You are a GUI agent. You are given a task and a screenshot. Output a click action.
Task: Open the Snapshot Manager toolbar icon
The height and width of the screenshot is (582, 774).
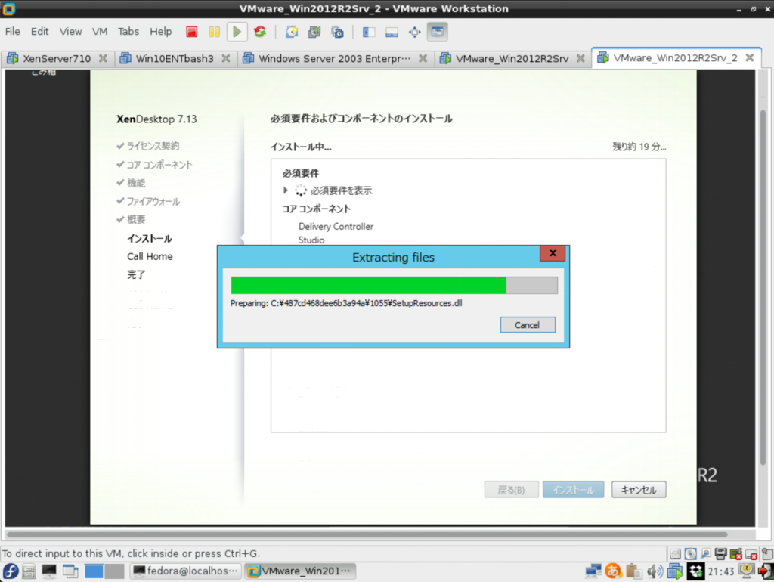(338, 32)
